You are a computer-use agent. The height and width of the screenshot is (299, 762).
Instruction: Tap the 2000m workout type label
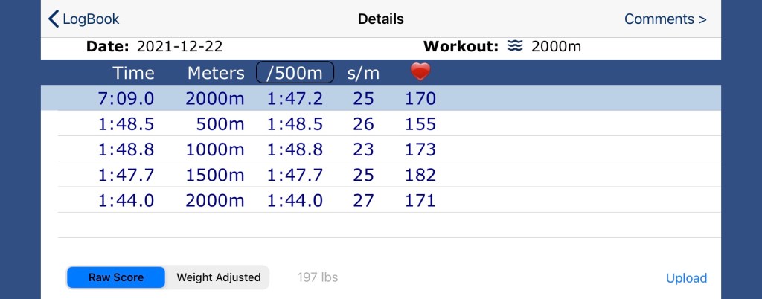[x=556, y=47]
